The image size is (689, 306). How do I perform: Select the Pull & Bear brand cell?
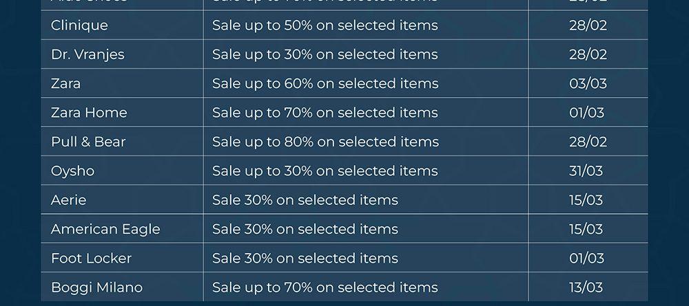pyautogui.click(x=88, y=142)
